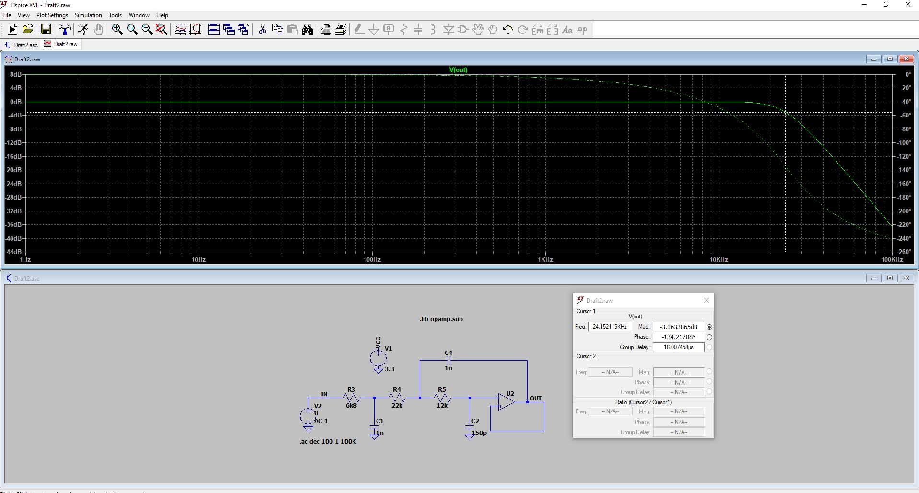Select the Phase radio button for Cursor 1

point(709,337)
